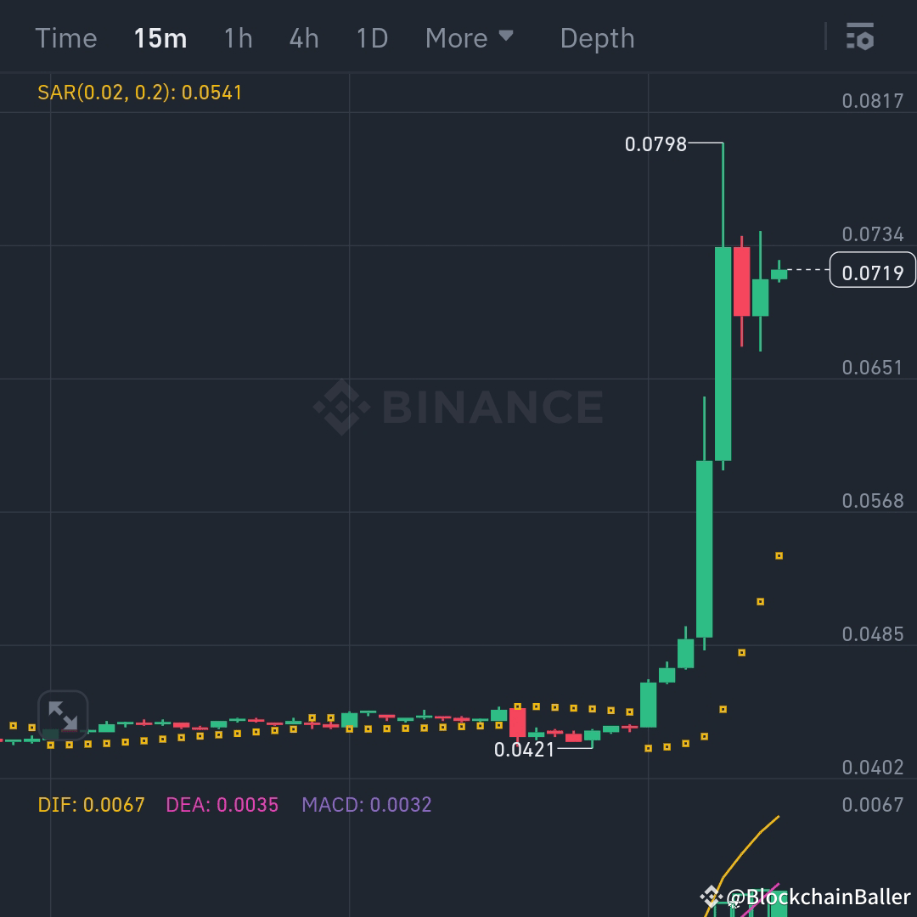Select the 4h timeframe
This screenshot has width=917, height=917.
click(x=304, y=37)
